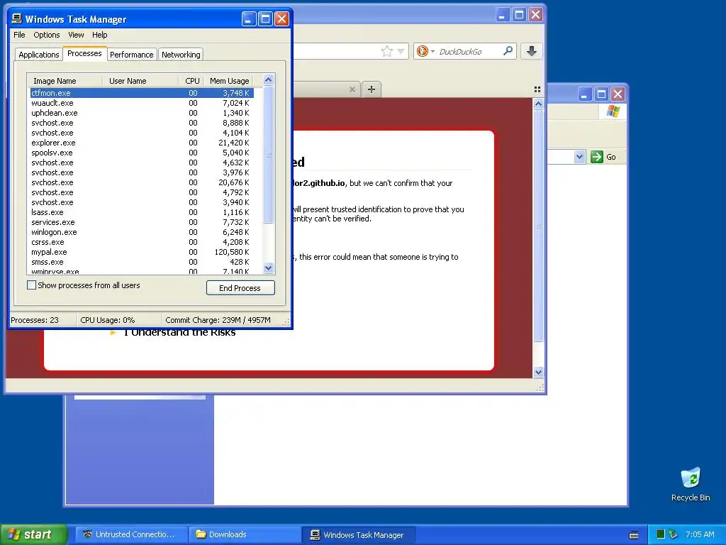Click the 21,420 K memory value
726x545 pixels.
tap(233, 143)
